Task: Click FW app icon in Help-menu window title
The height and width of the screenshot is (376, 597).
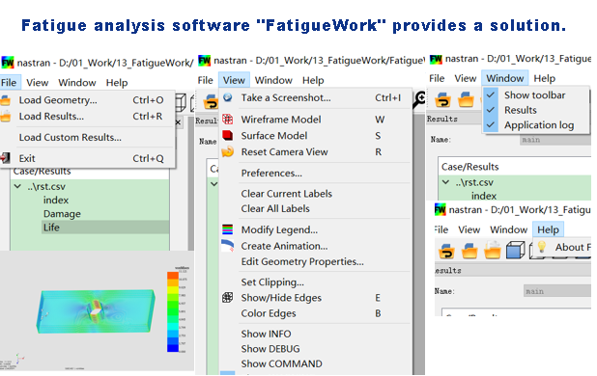Action: [x=440, y=209]
